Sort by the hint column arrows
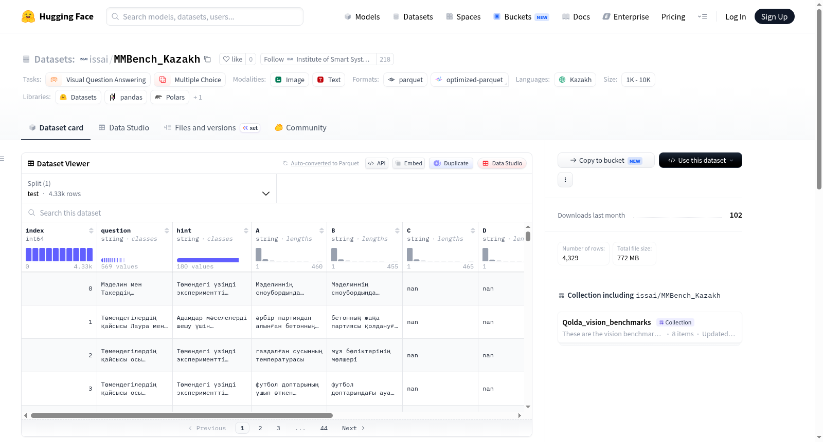Viewport: 823px width, 442px height. coord(246,230)
